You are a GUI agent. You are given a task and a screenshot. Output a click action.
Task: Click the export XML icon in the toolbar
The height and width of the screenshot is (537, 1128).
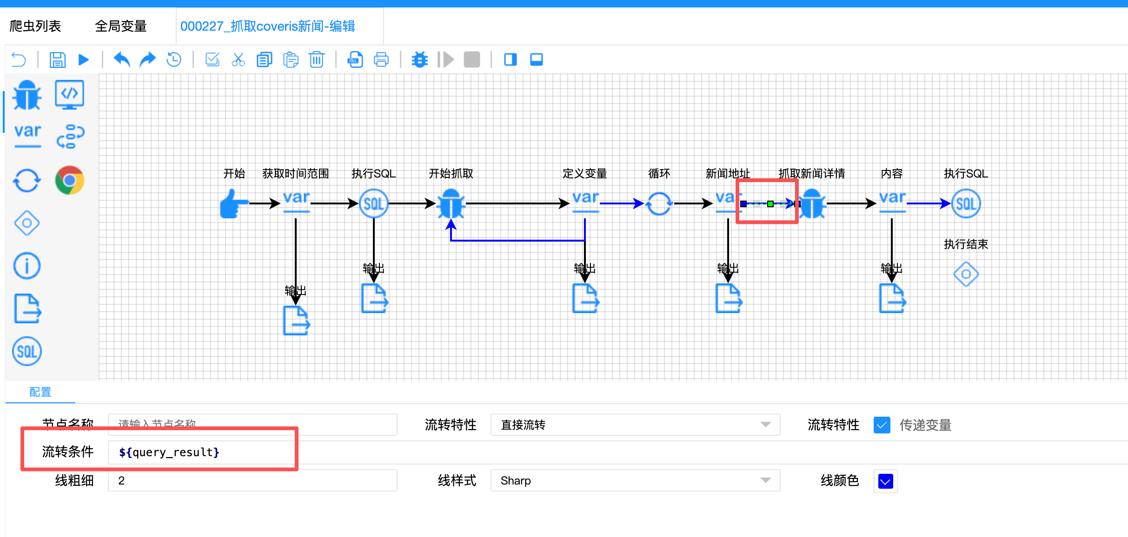[354, 59]
